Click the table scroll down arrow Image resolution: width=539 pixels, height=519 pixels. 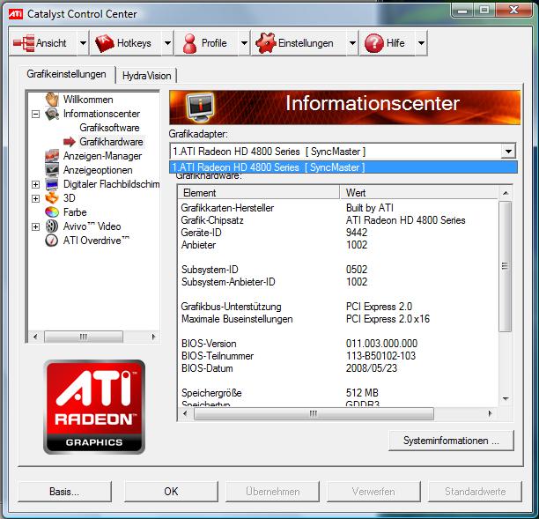pyautogui.click(x=505, y=399)
